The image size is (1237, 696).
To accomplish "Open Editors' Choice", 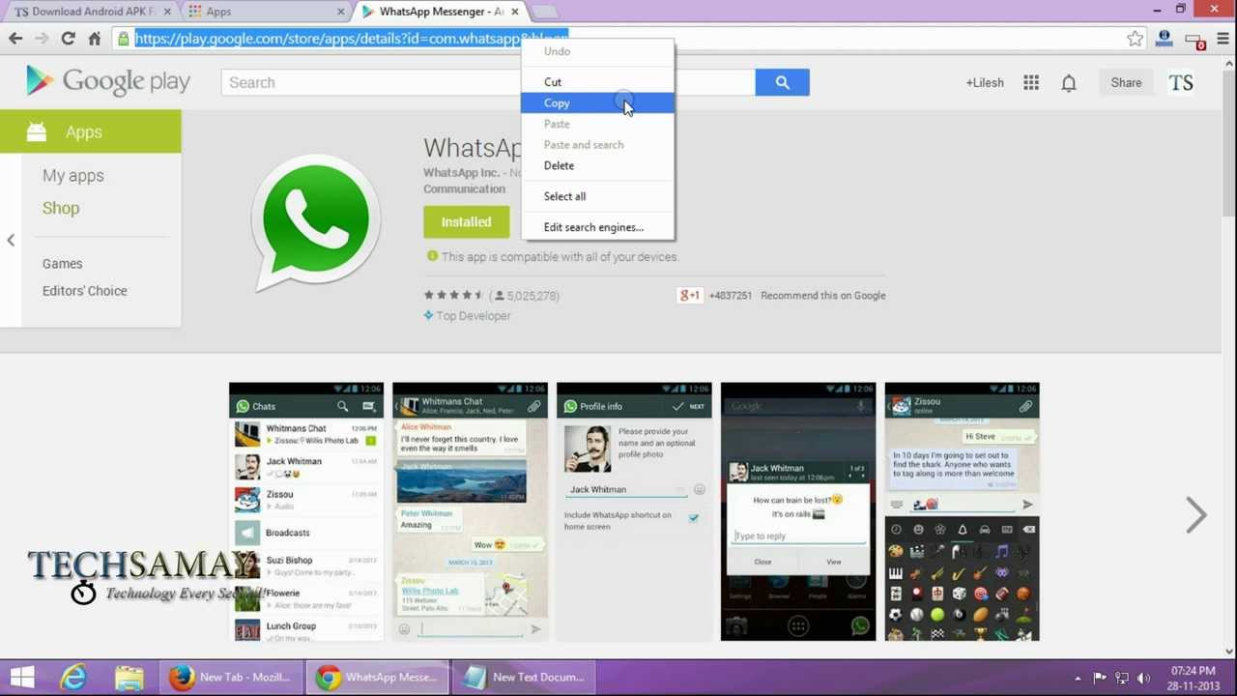I will click(85, 291).
